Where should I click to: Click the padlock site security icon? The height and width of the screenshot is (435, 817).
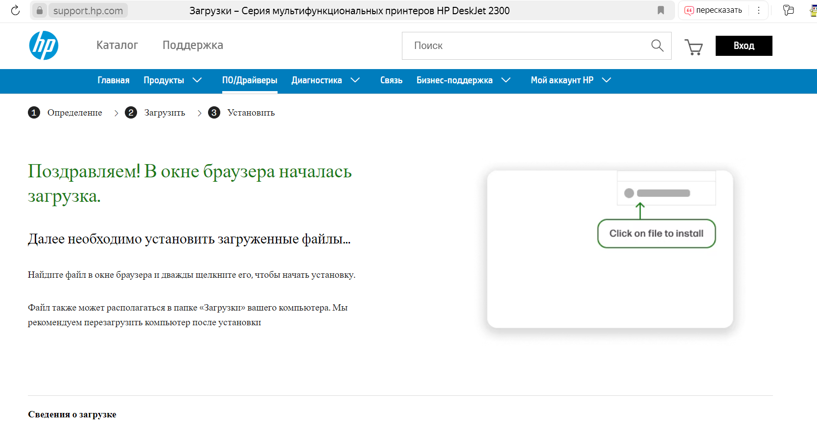(x=40, y=10)
